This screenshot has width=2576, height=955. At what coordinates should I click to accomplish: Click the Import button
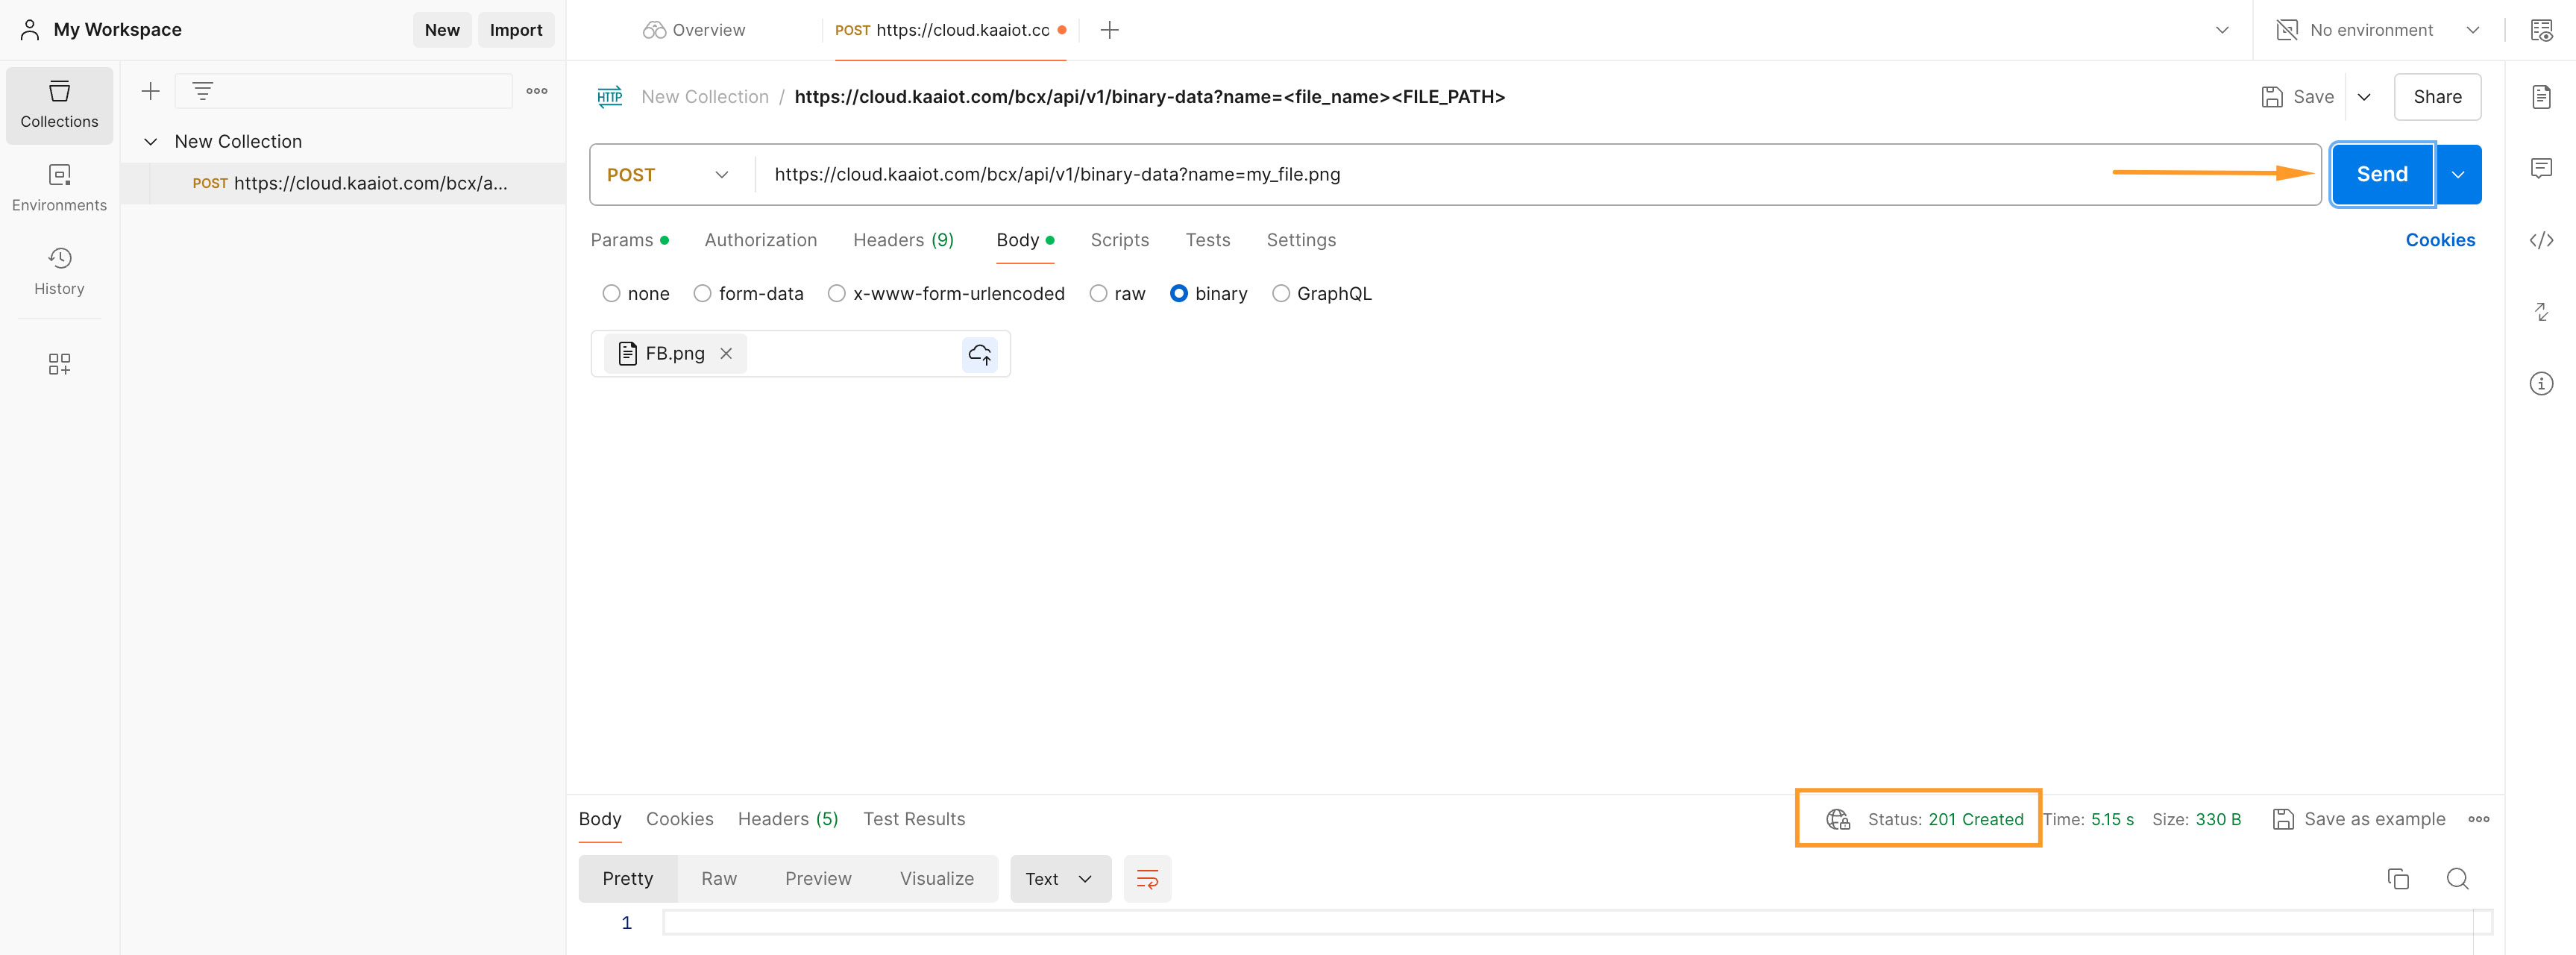click(515, 30)
